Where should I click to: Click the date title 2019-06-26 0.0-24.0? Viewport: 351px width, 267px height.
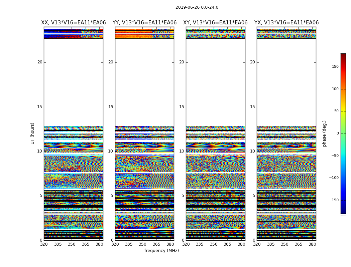[197, 7]
